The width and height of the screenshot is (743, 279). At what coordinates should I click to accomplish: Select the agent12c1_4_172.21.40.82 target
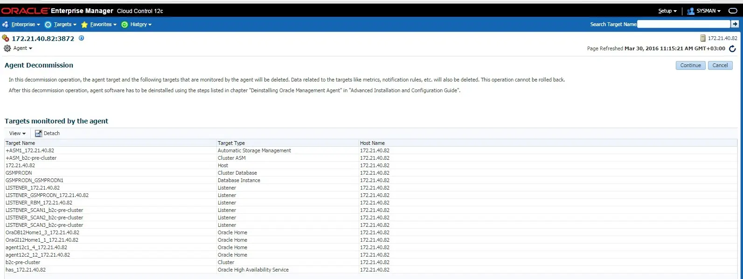coord(36,247)
